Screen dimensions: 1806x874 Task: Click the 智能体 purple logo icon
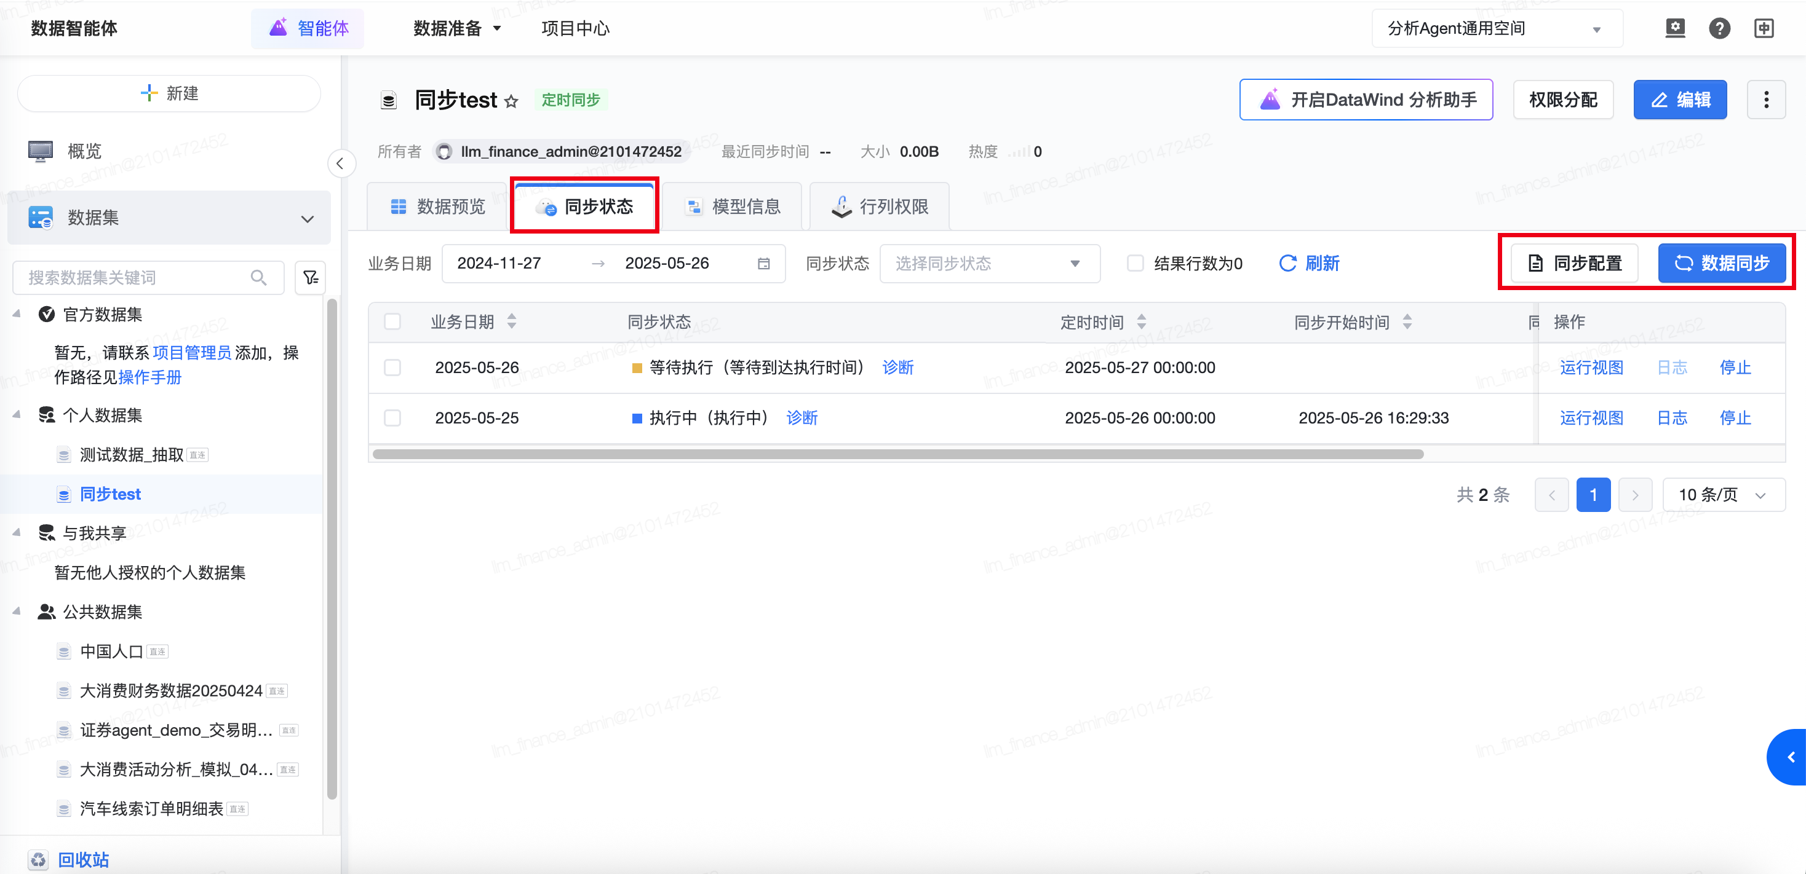[x=278, y=28]
